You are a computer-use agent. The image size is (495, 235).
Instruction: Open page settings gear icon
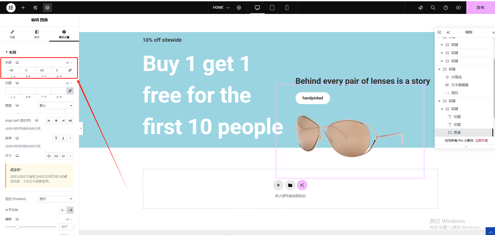click(239, 8)
